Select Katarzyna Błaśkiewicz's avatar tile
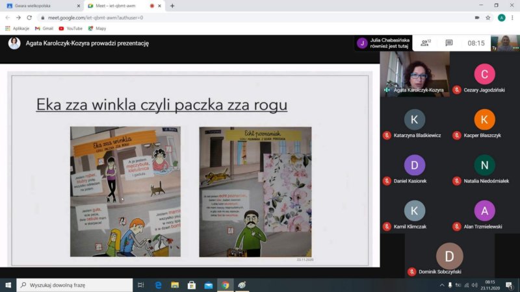The width and height of the screenshot is (520, 292). pyautogui.click(x=415, y=119)
